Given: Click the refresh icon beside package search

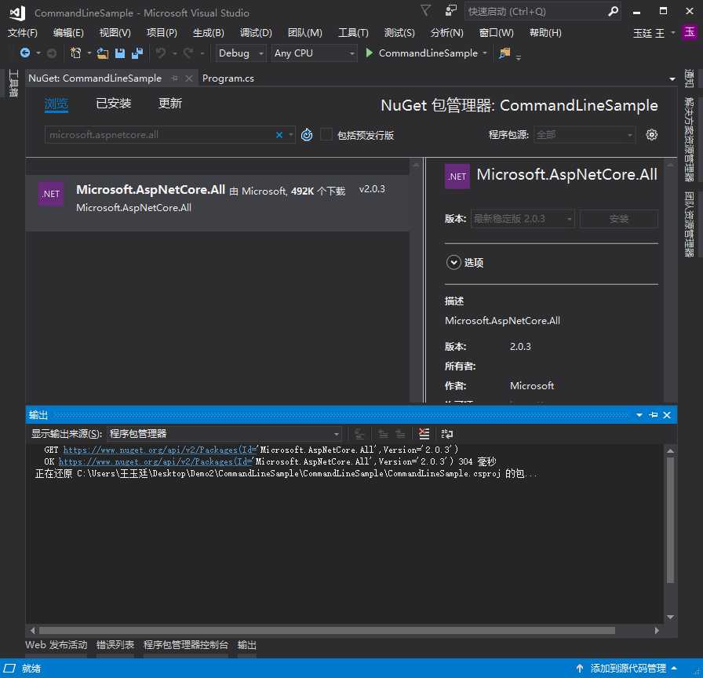Looking at the screenshot, I should [307, 134].
